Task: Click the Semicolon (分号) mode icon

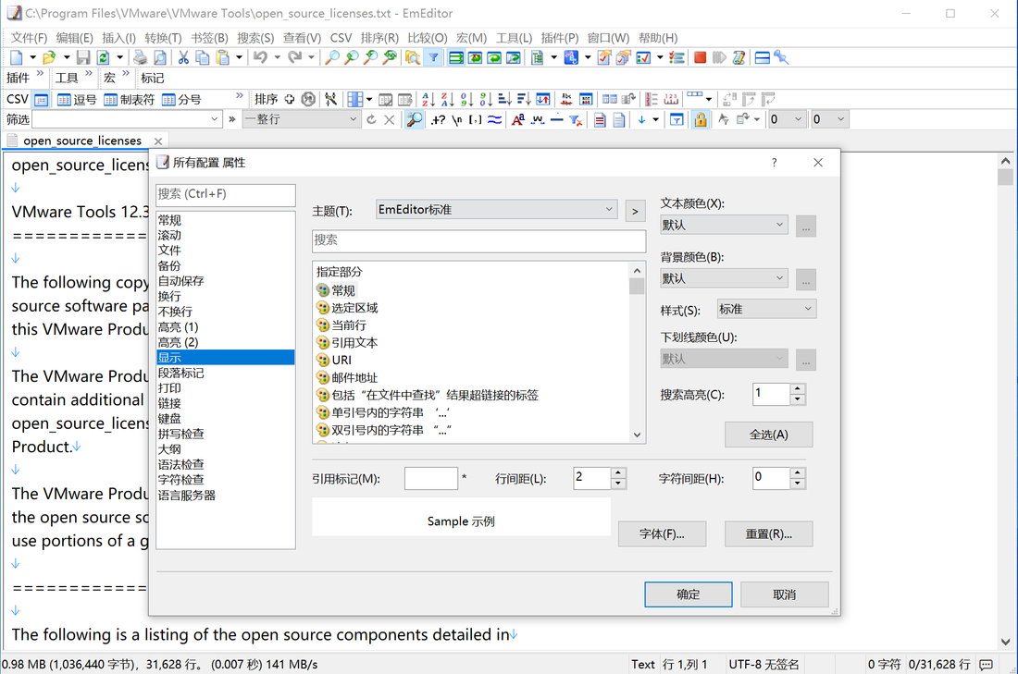Action: 181,99
